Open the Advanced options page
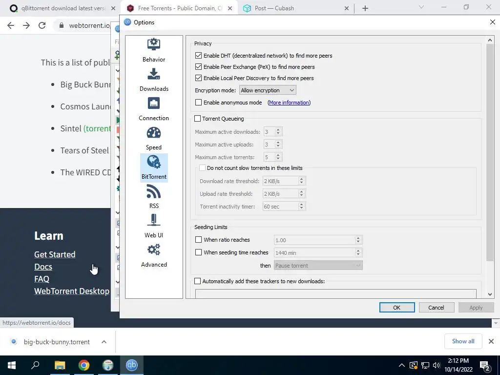Image resolution: width=500 pixels, height=375 pixels. 154,256
